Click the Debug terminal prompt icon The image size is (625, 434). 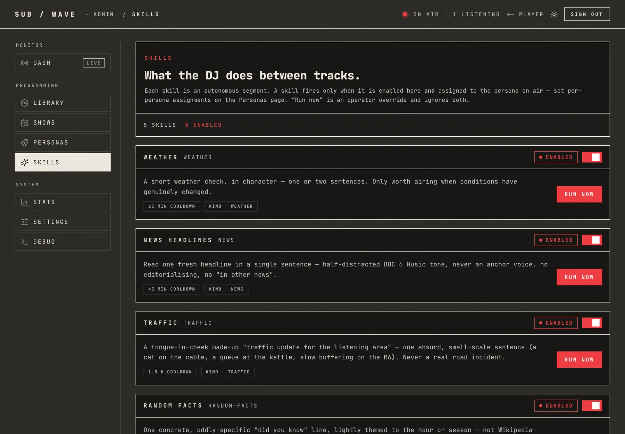click(25, 242)
